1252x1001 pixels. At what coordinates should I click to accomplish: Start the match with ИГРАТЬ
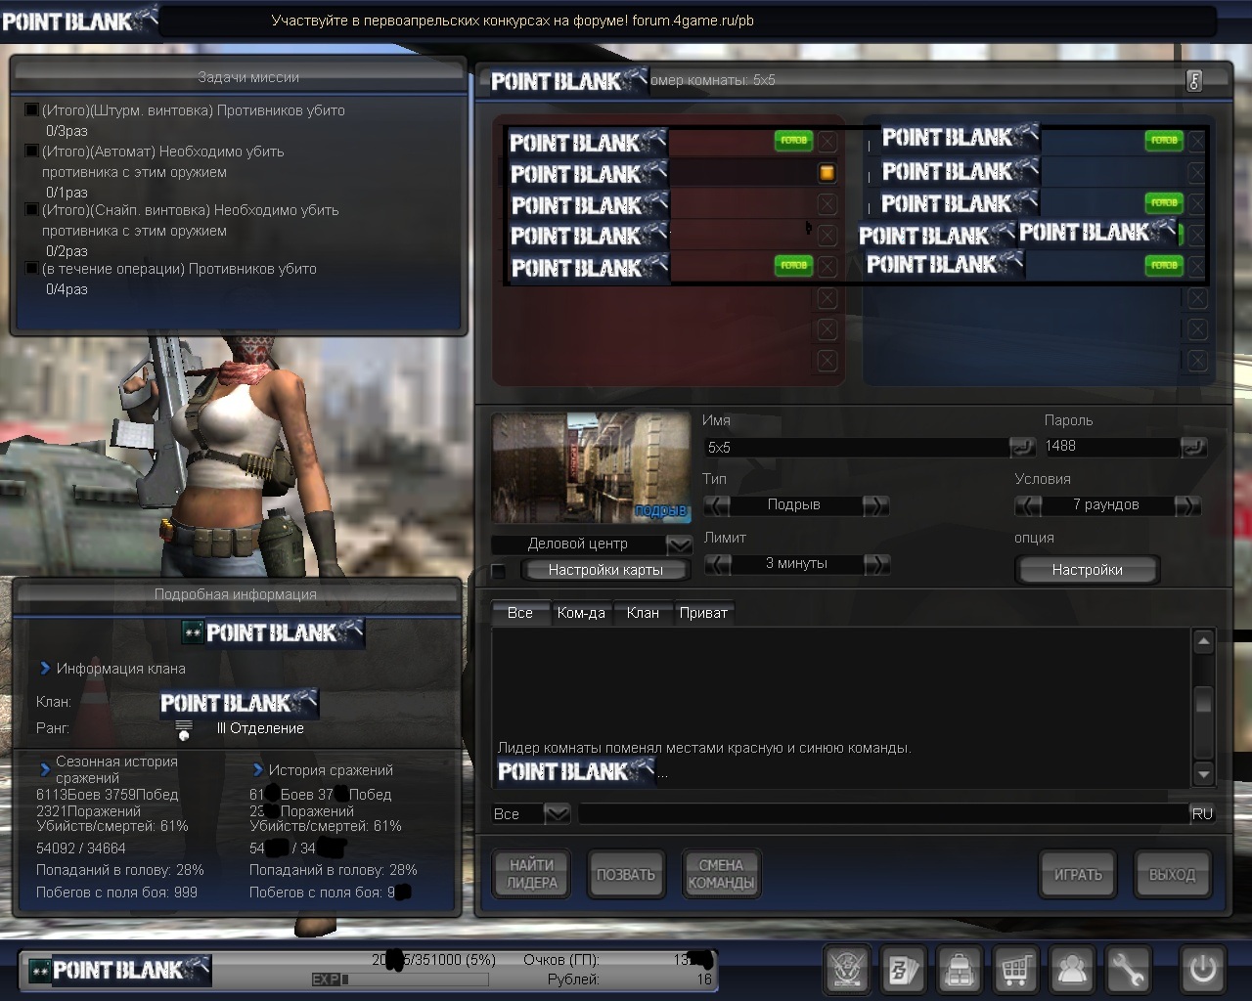[x=1078, y=874]
